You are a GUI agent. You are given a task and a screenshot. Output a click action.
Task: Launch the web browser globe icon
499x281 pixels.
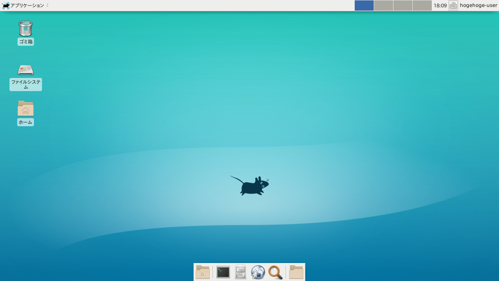click(x=258, y=272)
